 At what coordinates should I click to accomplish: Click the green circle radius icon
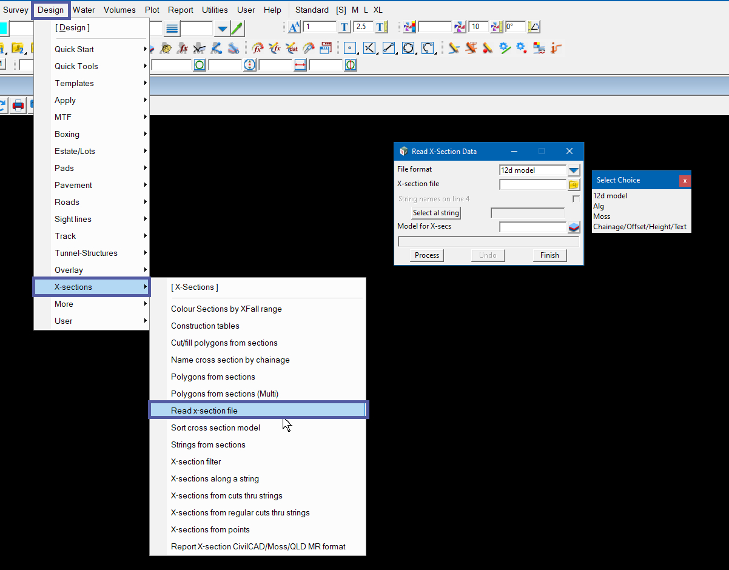200,65
